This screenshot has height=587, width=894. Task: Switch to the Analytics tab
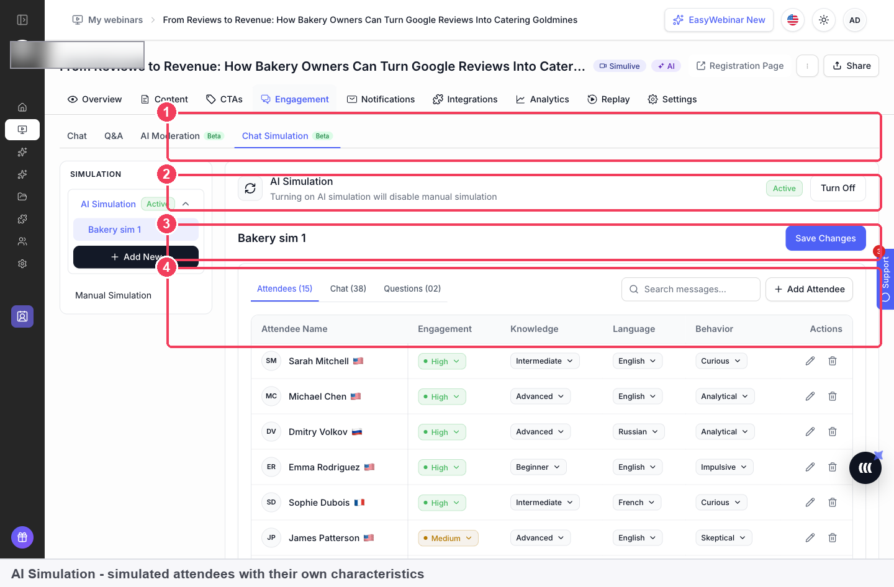tap(543, 99)
